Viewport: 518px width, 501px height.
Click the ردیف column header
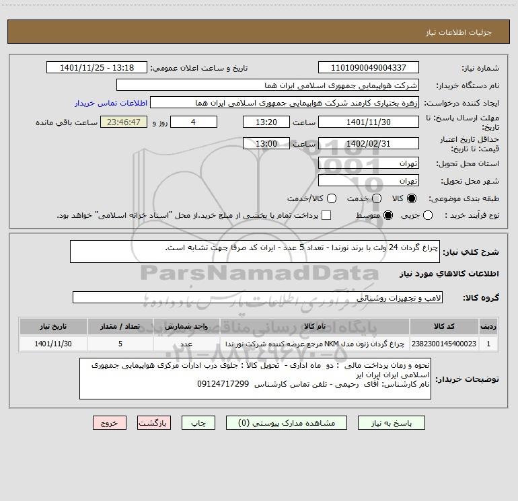488,326
